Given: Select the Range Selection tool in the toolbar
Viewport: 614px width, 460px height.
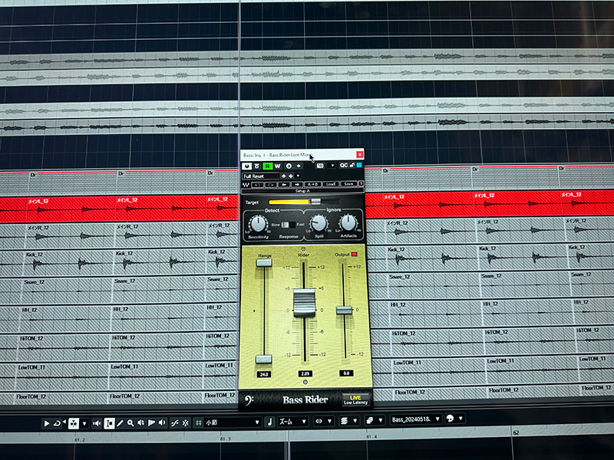Looking at the screenshot, I should click(x=109, y=423).
